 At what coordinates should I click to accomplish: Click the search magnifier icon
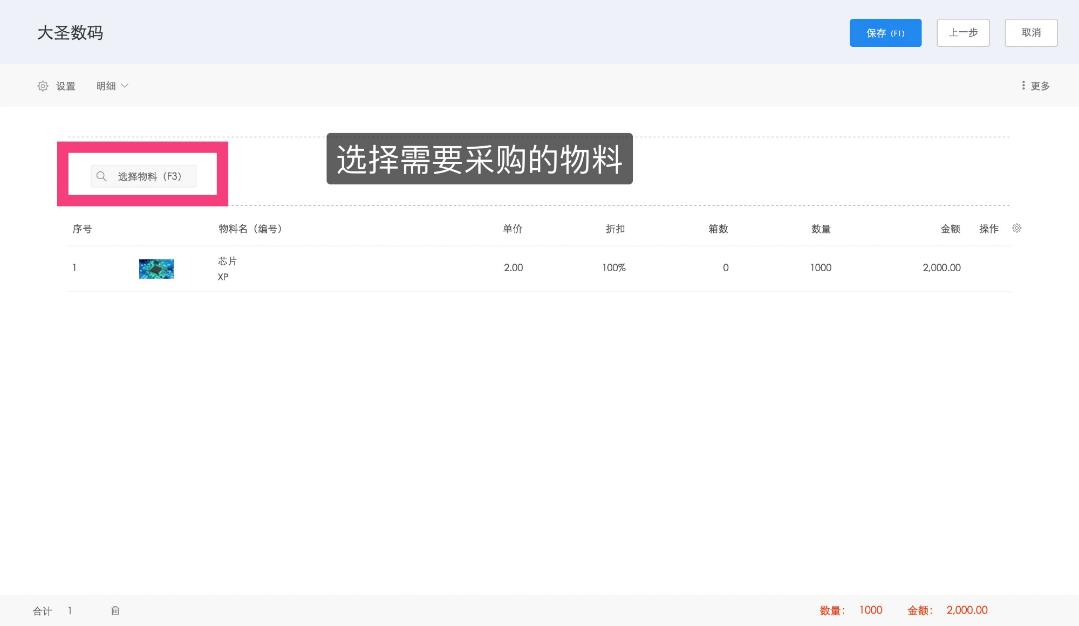(x=101, y=176)
